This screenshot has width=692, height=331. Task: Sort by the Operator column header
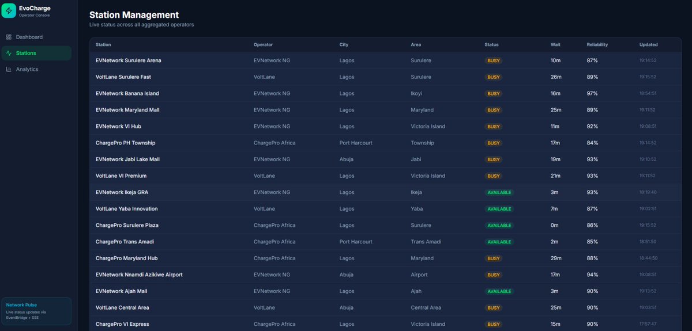pos(263,44)
